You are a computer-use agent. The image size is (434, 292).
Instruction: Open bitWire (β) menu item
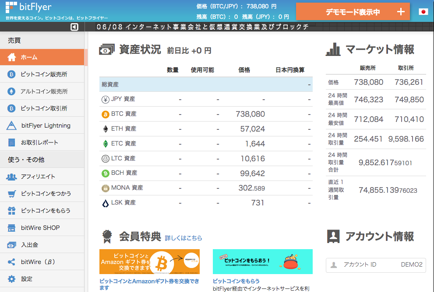42,262
